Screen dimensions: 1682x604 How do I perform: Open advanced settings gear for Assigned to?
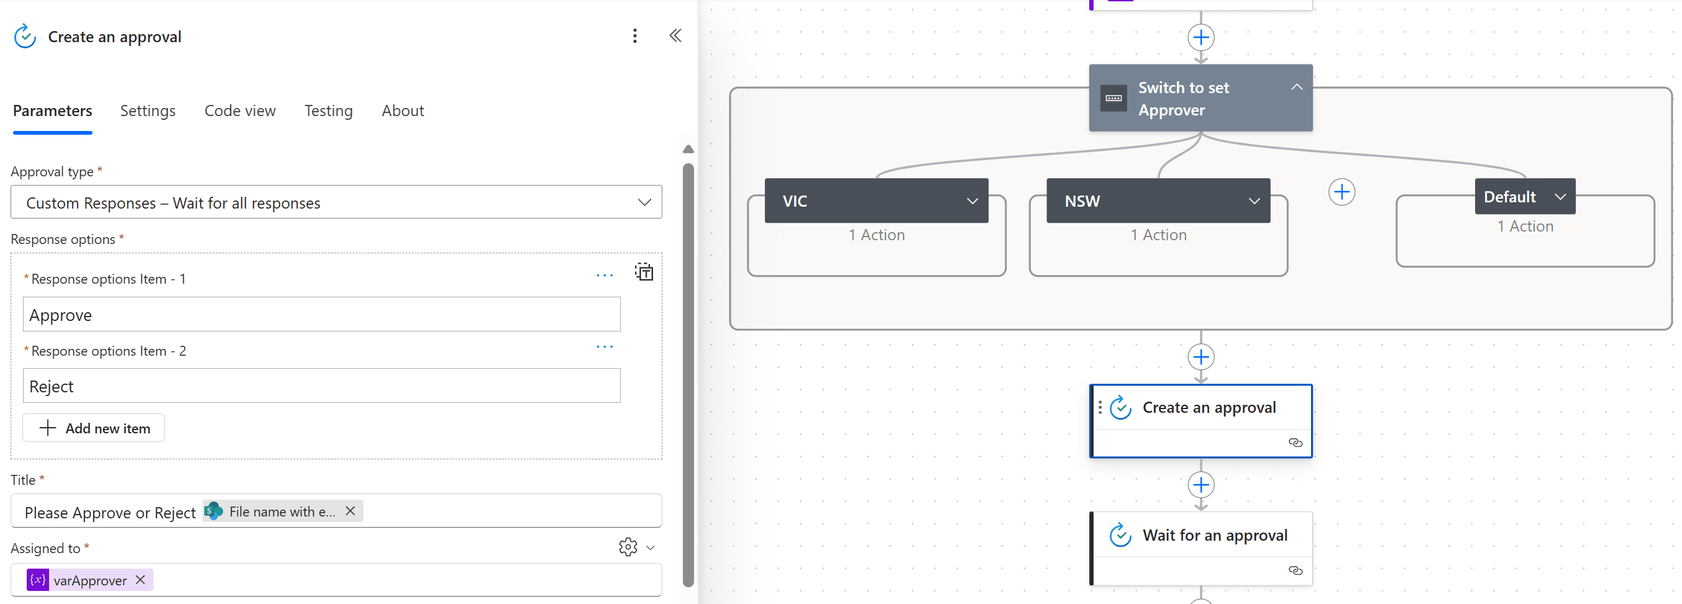[x=628, y=548]
